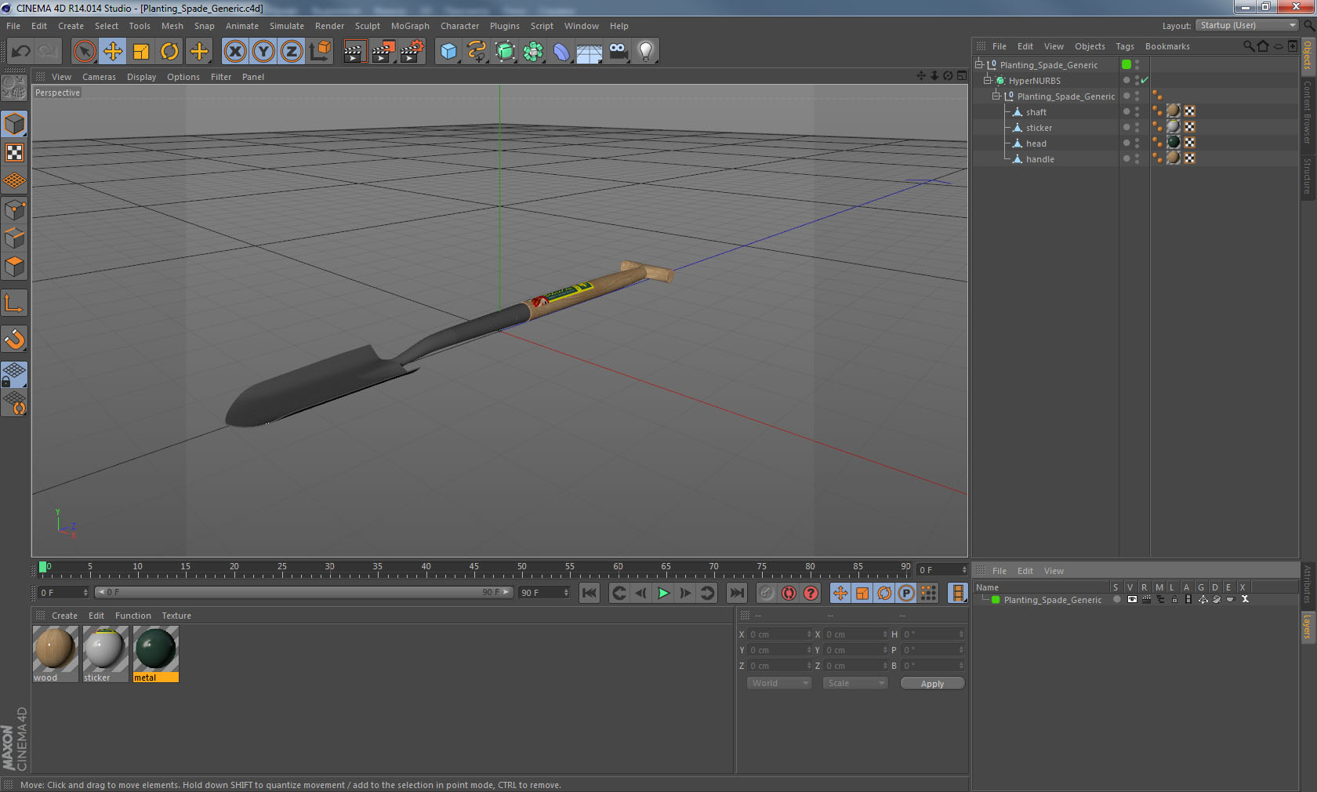Click the green playhead at frame 0
Screen dimensions: 1317x792
point(43,567)
